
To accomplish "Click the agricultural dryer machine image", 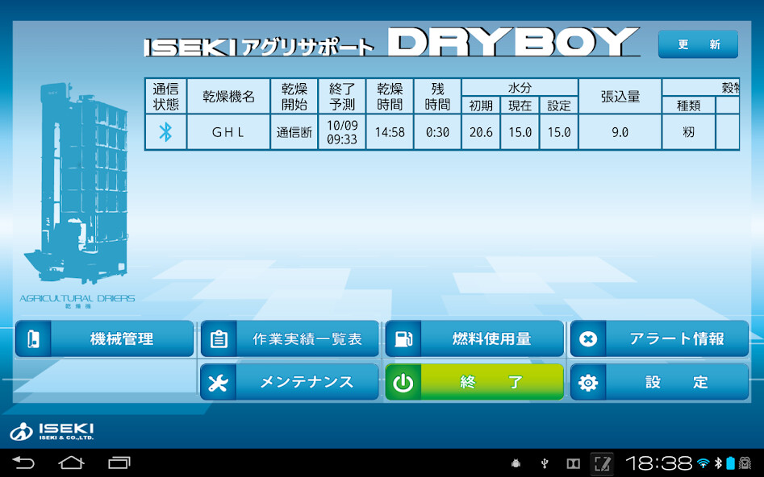I will pos(77,183).
